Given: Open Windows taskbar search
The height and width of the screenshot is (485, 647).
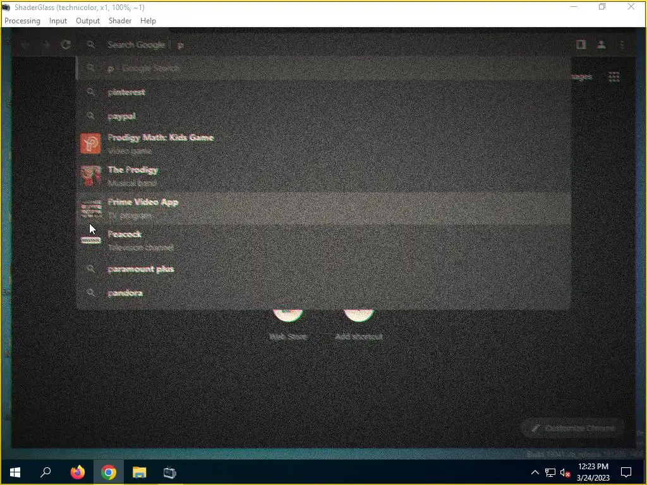Looking at the screenshot, I should pos(45,472).
